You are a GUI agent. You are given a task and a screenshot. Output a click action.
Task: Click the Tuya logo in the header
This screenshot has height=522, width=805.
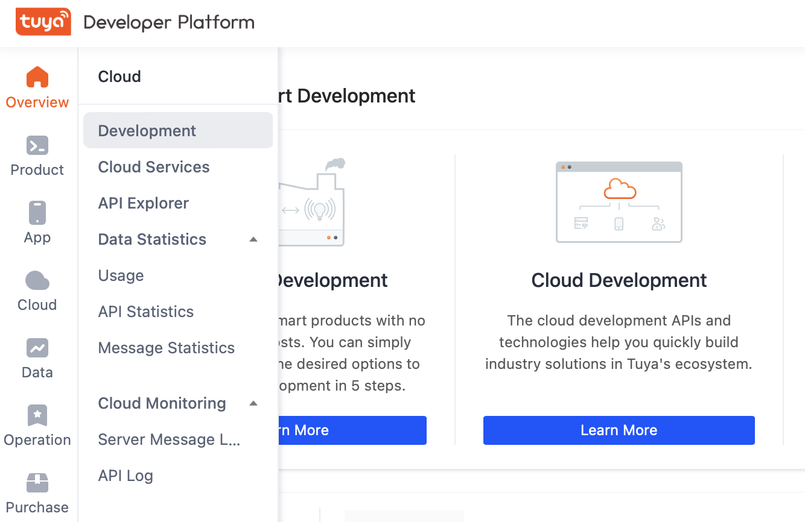click(x=43, y=22)
